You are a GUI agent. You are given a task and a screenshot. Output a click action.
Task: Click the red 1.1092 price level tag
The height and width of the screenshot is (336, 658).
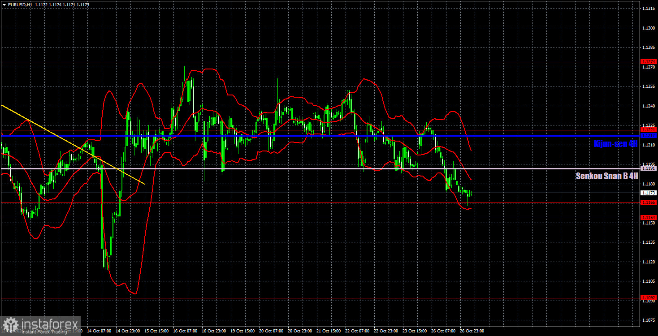pyautogui.click(x=649, y=297)
